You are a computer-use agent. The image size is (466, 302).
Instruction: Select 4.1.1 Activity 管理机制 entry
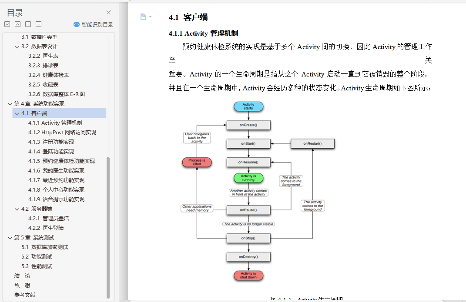55,123
